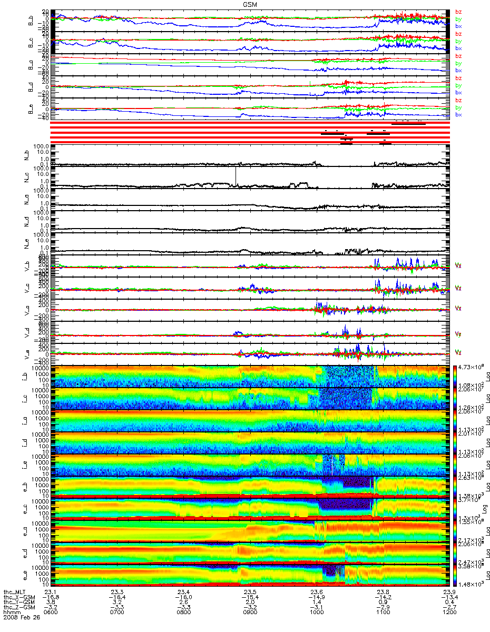Screen dimensions: 490x632
Task: Click the GSM plot title
Action: (x=250, y=4)
